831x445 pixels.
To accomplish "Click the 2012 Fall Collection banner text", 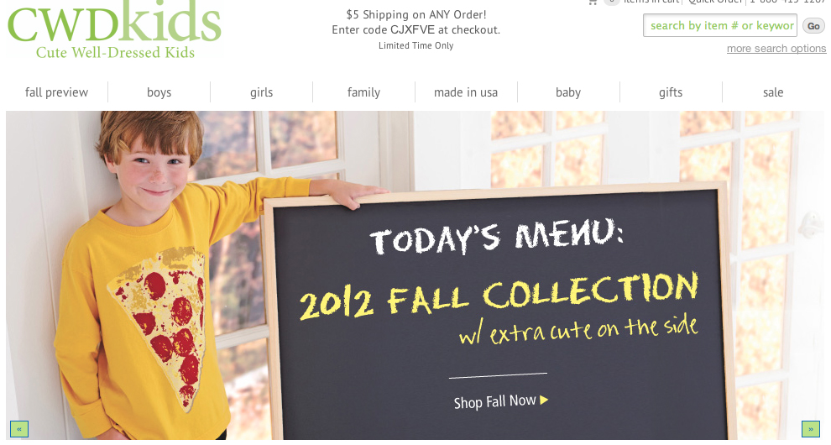I will click(x=499, y=296).
